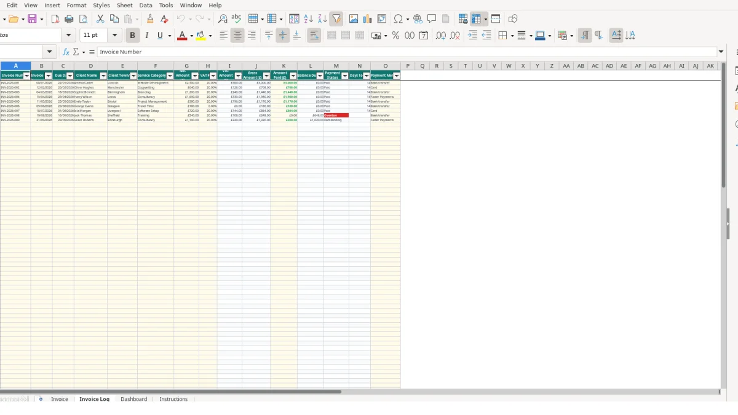Add a decimal place

441,36
